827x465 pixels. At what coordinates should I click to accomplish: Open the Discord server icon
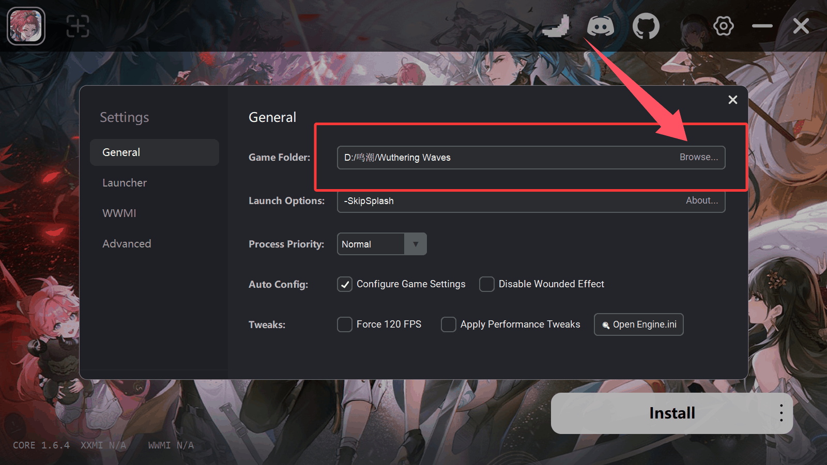pos(601,26)
